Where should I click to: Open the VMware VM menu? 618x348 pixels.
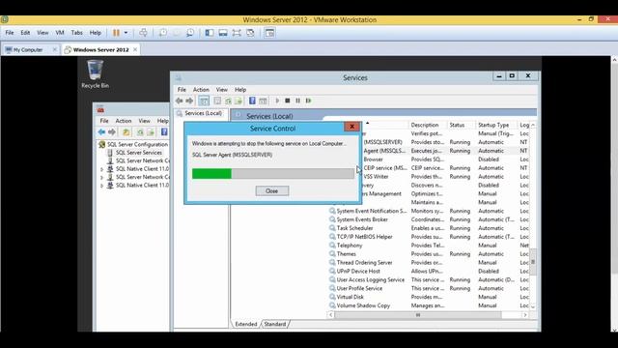[x=60, y=33]
